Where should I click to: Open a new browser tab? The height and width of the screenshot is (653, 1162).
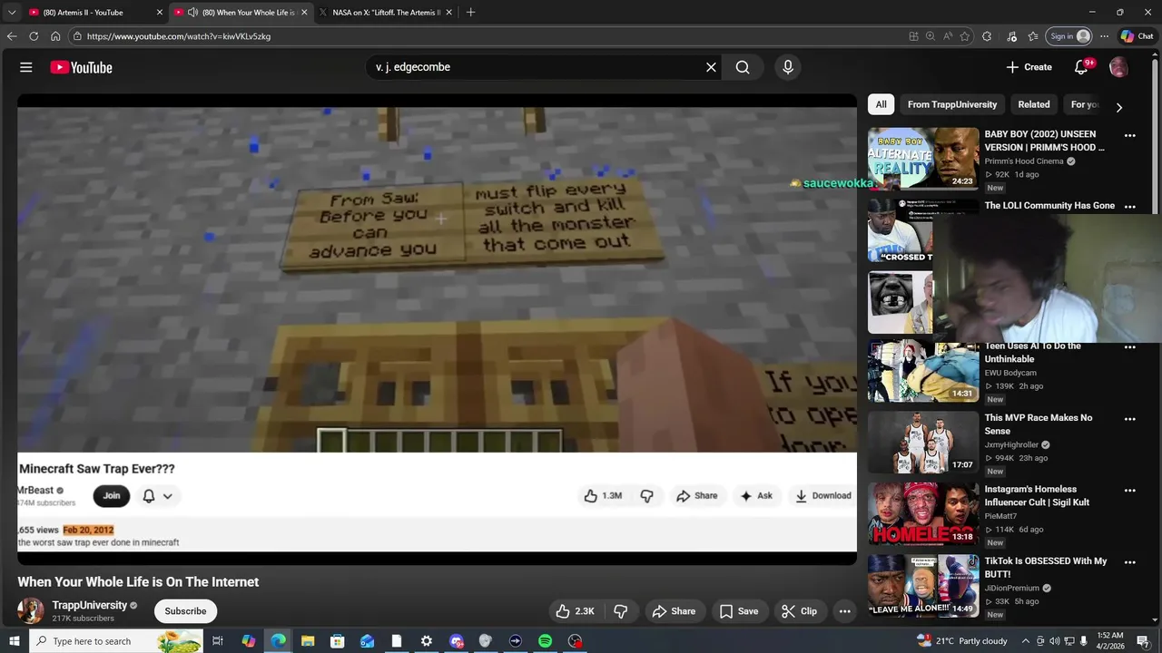[x=470, y=13]
